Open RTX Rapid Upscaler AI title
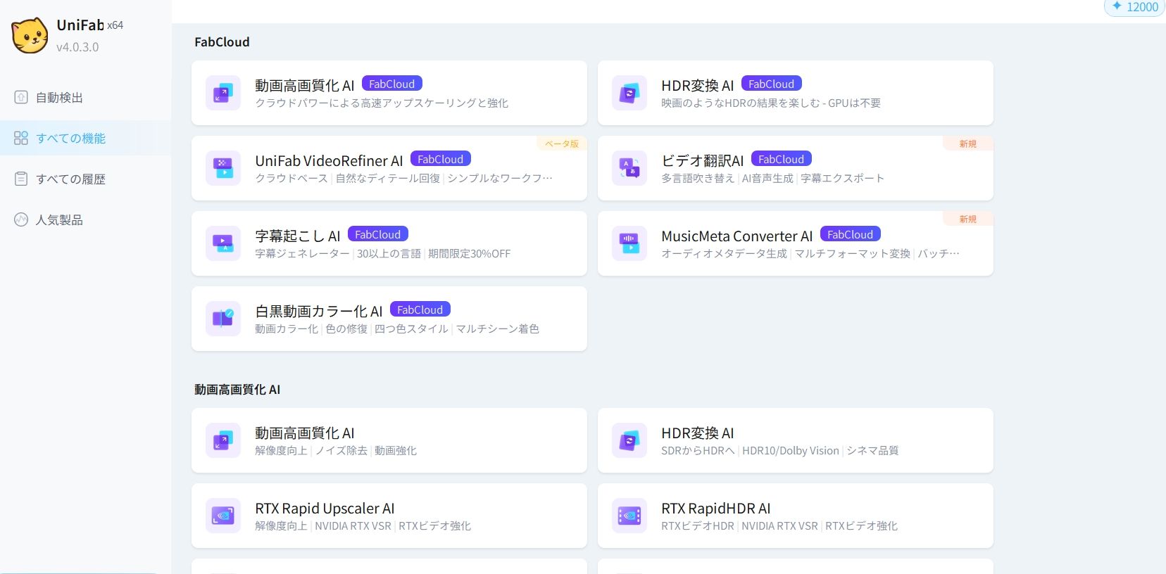The height and width of the screenshot is (574, 1166). click(x=325, y=509)
